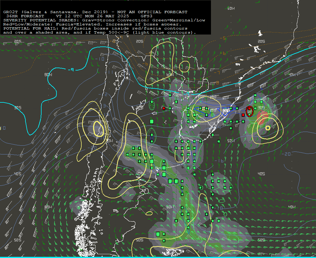Image resolution: width=316 pixels, height=258 pixels.
Task: Click the '70W' longitude label near Chile coast
Action: (110, 141)
